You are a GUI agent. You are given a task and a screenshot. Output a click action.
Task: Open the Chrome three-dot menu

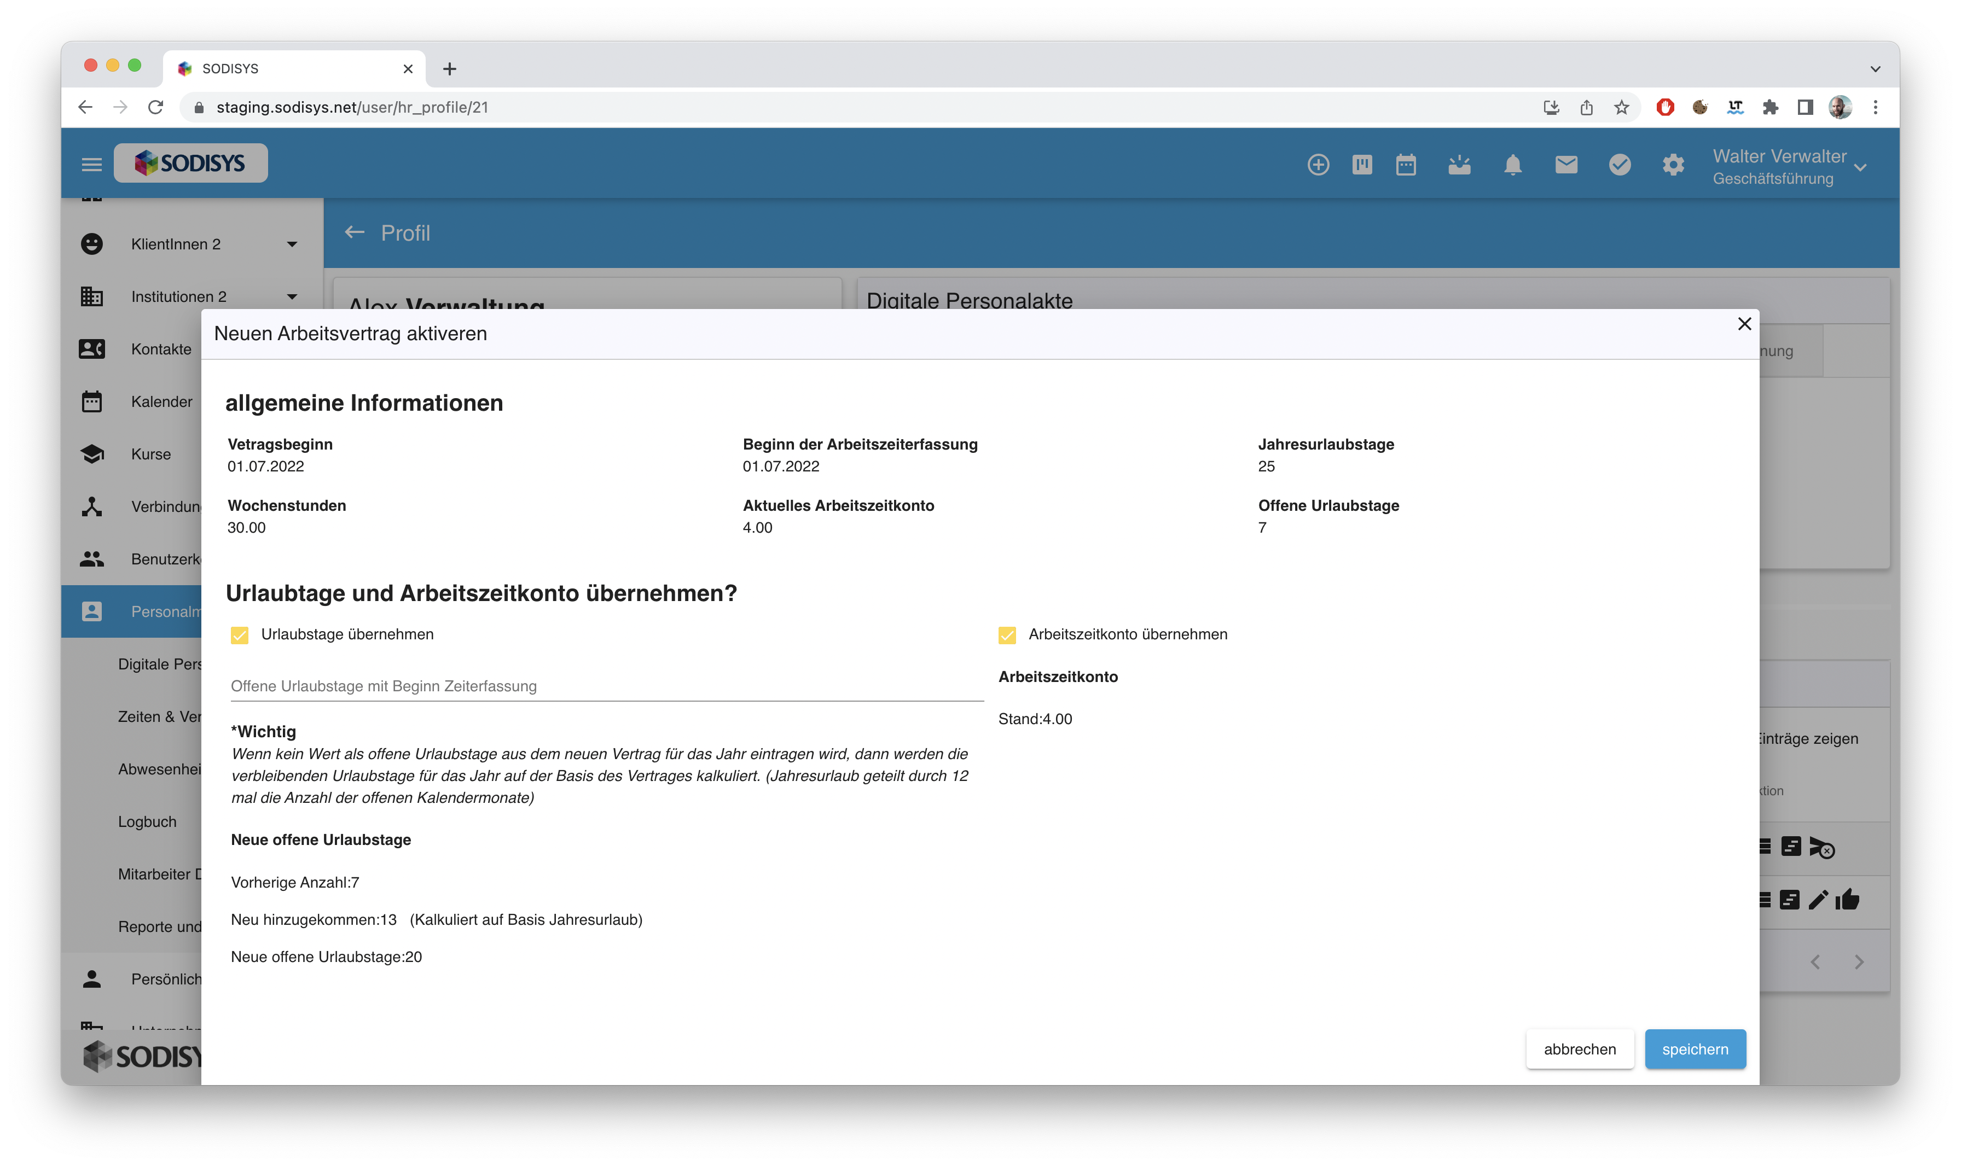1875,108
